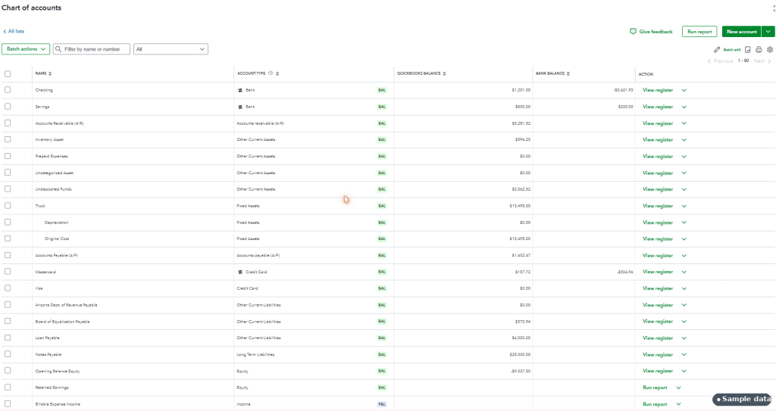The height and width of the screenshot is (411, 776).
Task: Tick the Truck row checkbox
Action: tap(8, 205)
